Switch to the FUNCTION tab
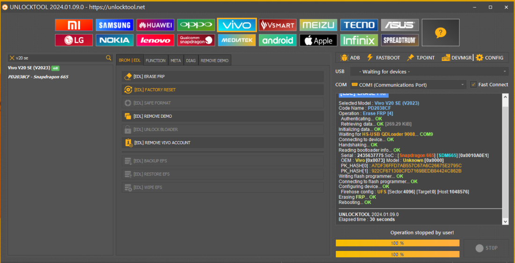The height and width of the screenshot is (263, 515). (156, 60)
